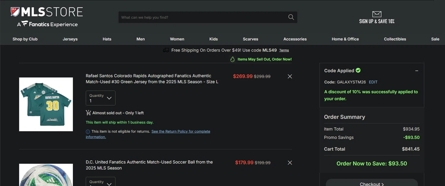445x186 pixels.
Task: Click the Cart Total $841.45 amount
Action: click(411, 149)
